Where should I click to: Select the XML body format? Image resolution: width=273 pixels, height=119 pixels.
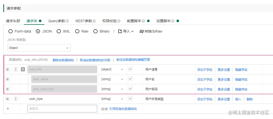pos(59,31)
